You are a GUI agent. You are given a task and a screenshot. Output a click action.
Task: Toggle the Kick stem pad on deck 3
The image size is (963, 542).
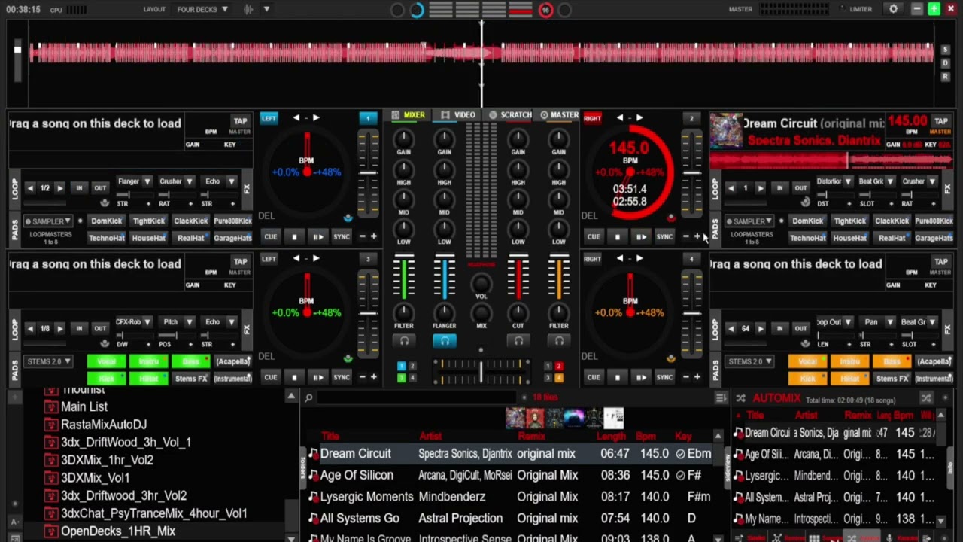click(106, 378)
